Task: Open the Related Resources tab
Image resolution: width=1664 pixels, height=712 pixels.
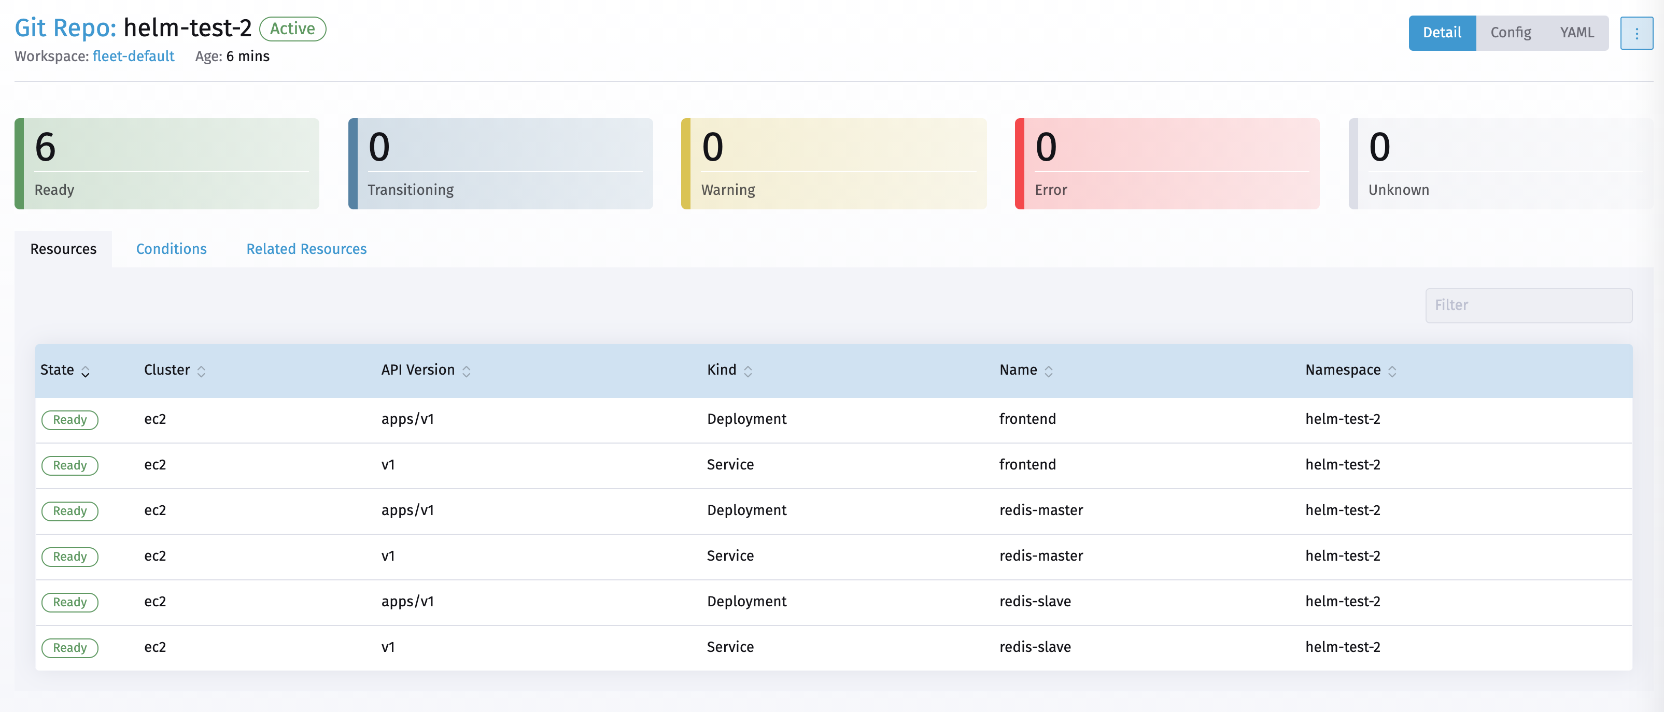Action: [305, 249]
